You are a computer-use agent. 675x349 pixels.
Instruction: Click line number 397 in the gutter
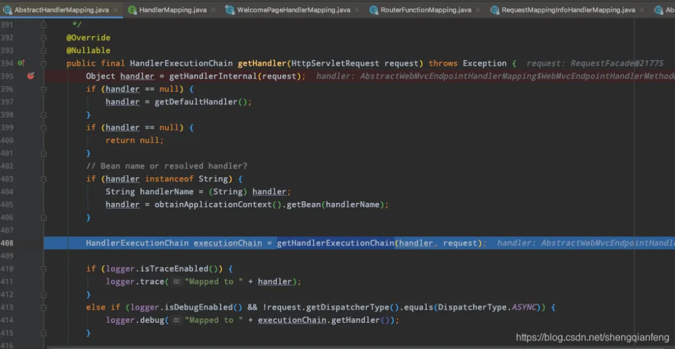(x=7, y=102)
